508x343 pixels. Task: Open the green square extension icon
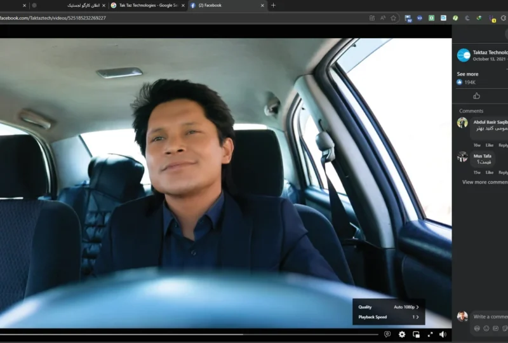[431, 18]
